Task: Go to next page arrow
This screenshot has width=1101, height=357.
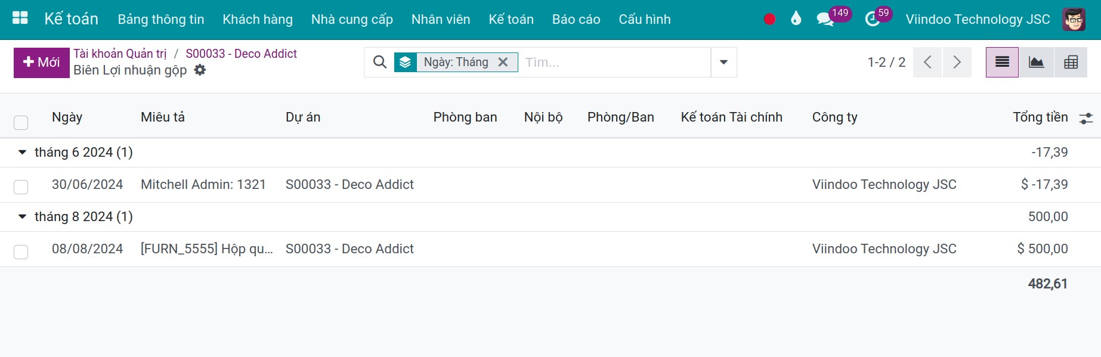Action: (x=957, y=62)
